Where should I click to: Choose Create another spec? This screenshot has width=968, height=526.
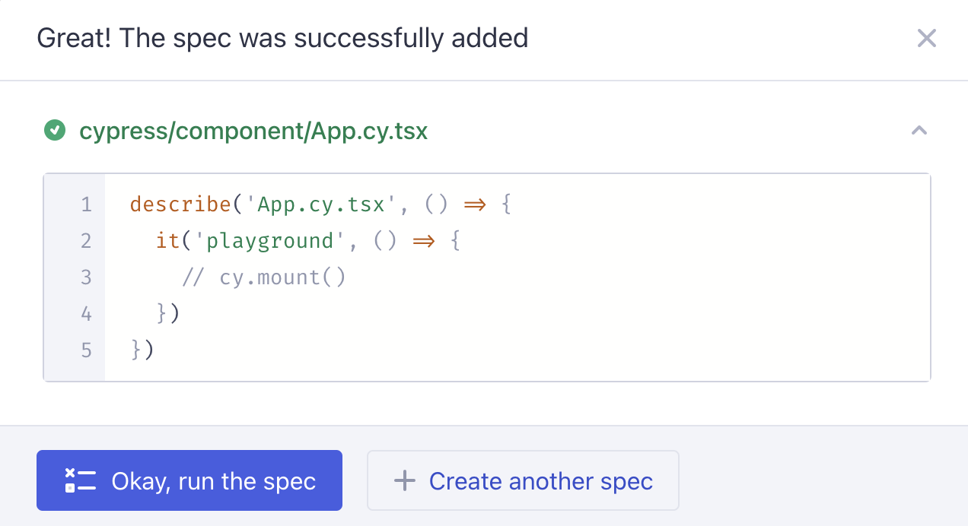pos(523,480)
